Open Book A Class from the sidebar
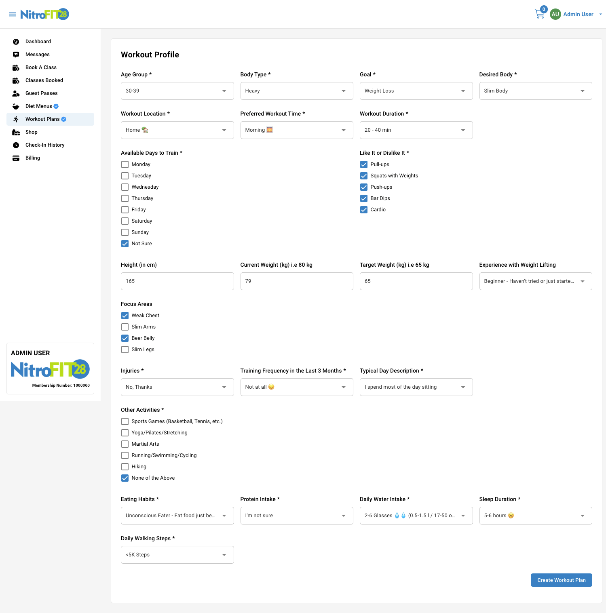Viewport: 606px width, 613px height. pyautogui.click(x=41, y=67)
